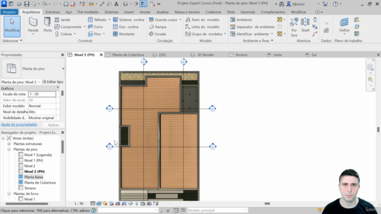Close the Propriedades panel

tap(63, 55)
